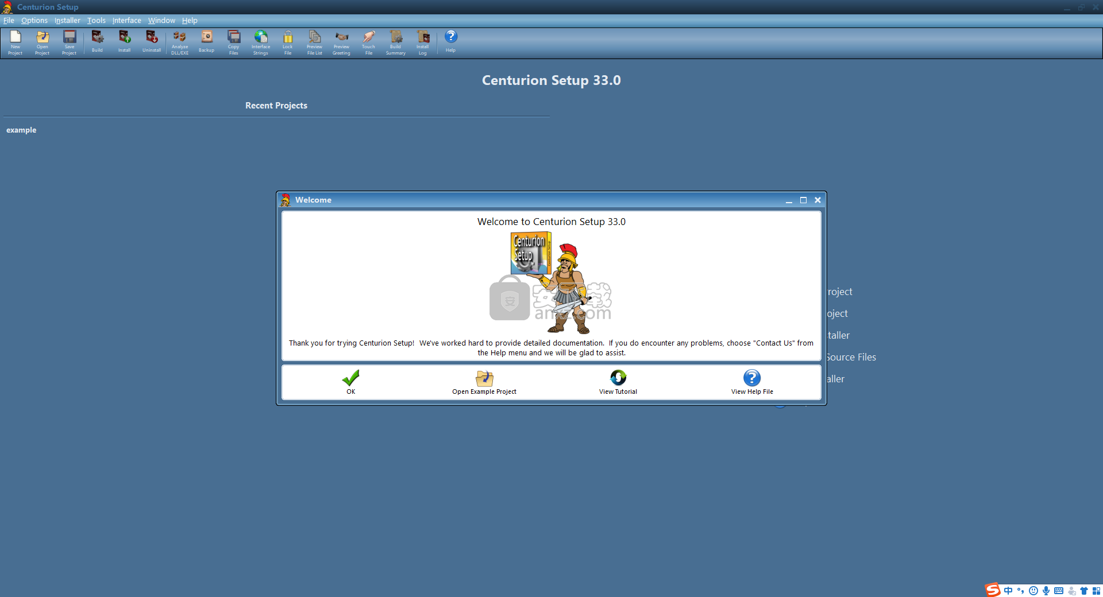Click the Centurion Setup box image in dialog
The width and height of the screenshot is (1103, 597).
[531, 253]
